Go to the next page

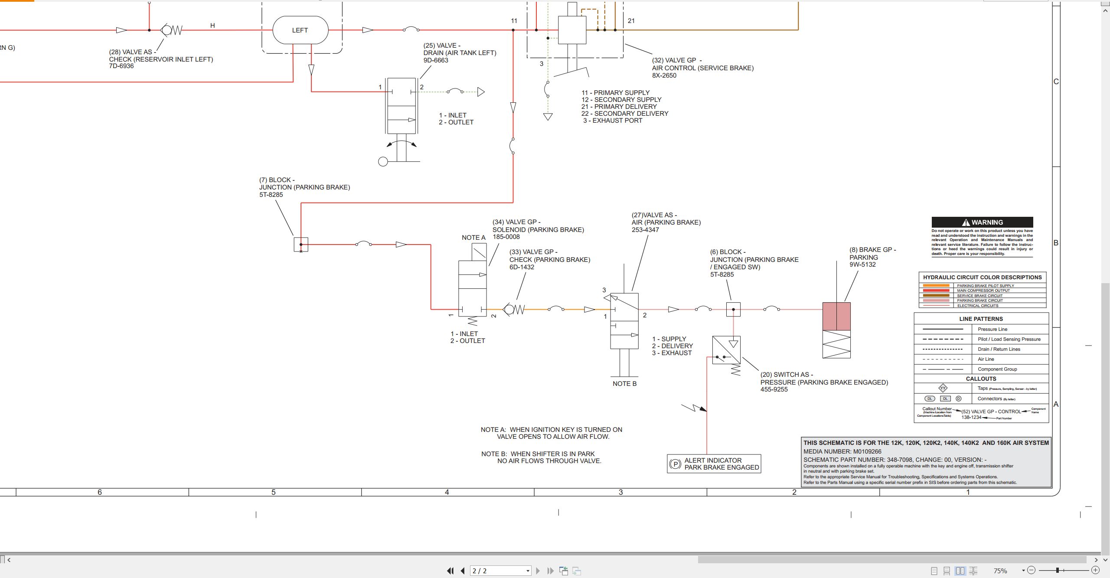538,571
